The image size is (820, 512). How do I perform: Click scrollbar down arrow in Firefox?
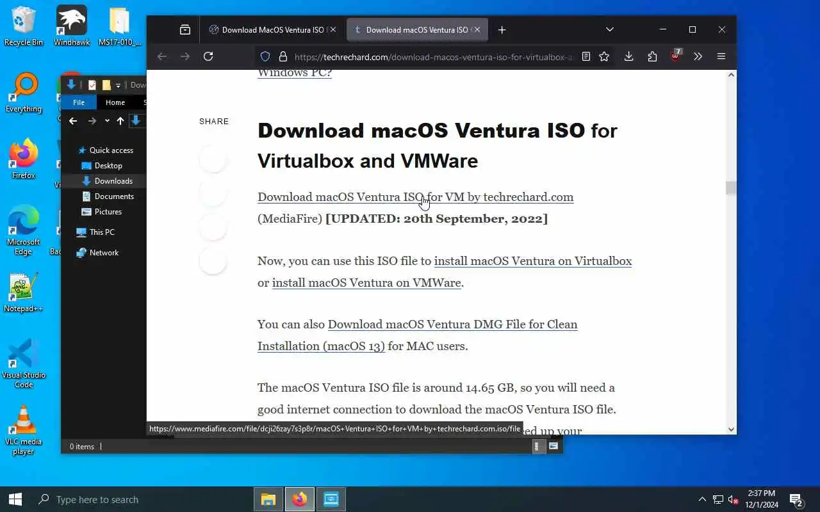click(x=730, y=429)
